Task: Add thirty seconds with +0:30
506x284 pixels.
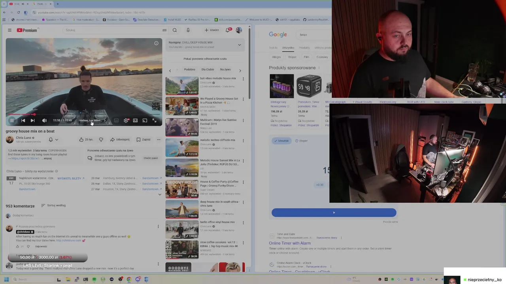Action: point(320,185)
